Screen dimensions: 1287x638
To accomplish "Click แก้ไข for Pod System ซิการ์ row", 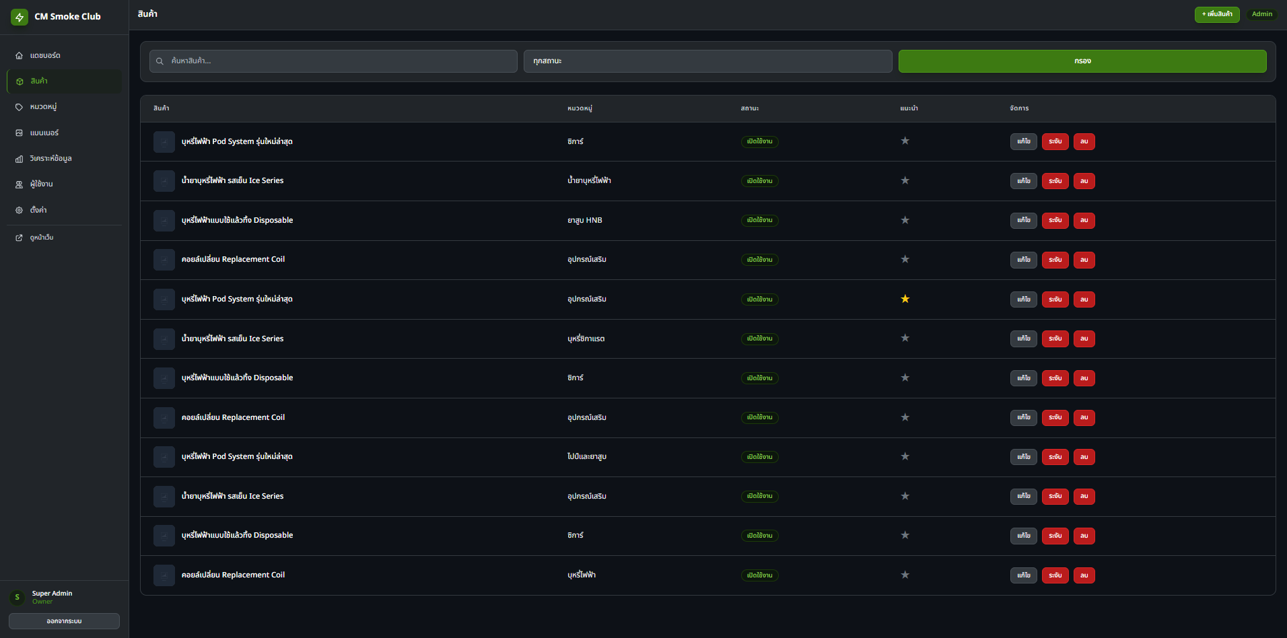I will (x=1024, y=141).
